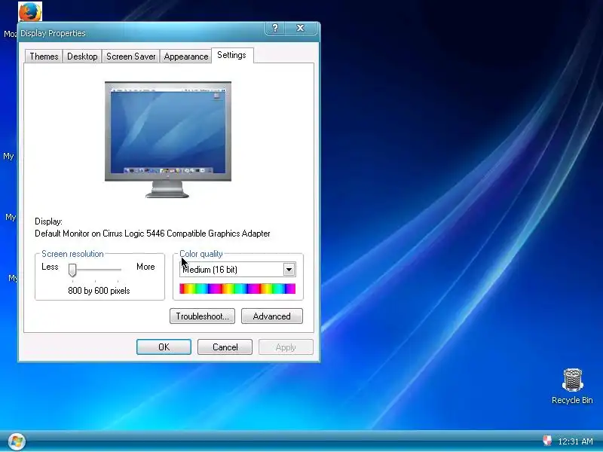Switch to the Desktop tab
Screen dimensions: 603x452
[x=82, y=56]
